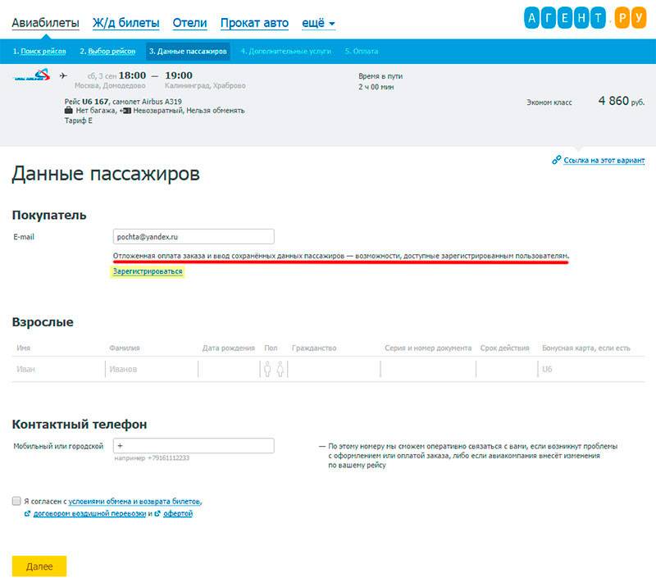Open Ссылка на этот вариант link
Image resolution: width=656 pixels, height=582 pixels.
click(604, 160)
